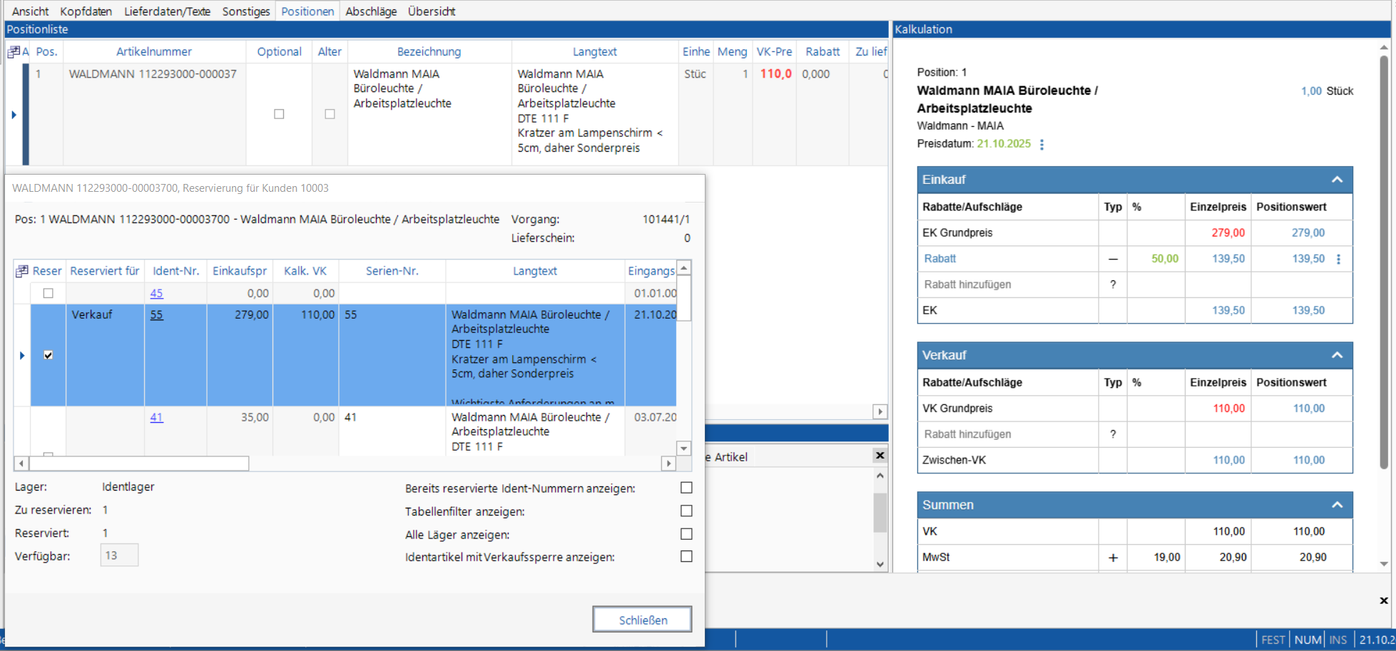
Task: Open Ident-Nr. 45 link
Action: coord(156,293)
